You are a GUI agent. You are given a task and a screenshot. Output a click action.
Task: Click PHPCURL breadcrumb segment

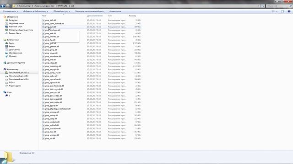[63, 6]
